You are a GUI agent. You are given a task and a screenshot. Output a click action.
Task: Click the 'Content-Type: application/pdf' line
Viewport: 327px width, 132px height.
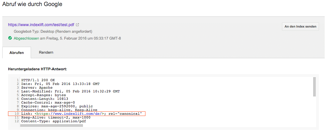(x=53, y=121)
